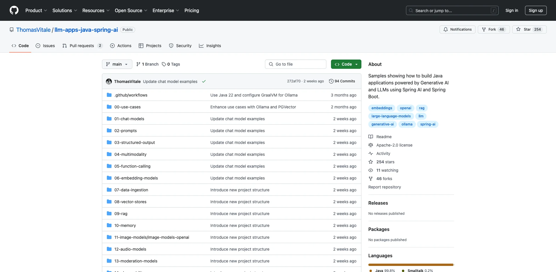This screenshot has height=272, width=556.
Task: Open the Issues tab
Action: click(45, 46)
